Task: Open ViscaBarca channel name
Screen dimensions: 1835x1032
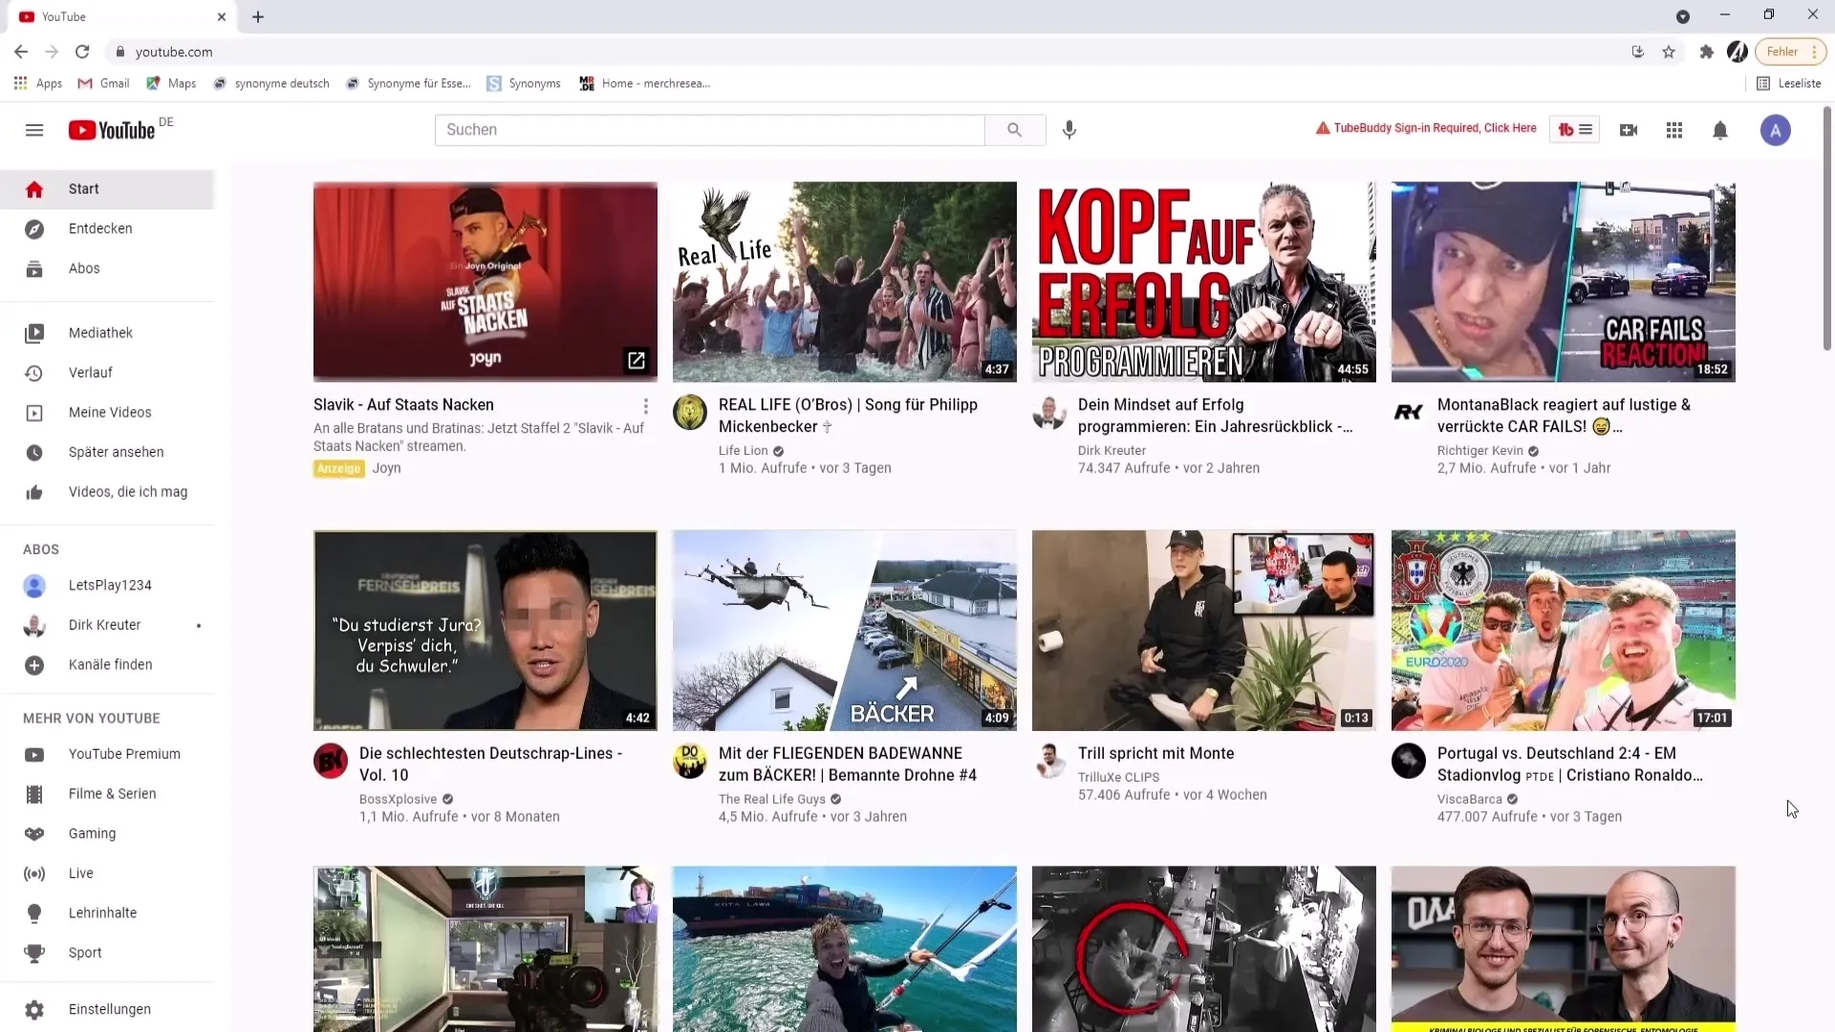Action: click(x=1469, y=800)
